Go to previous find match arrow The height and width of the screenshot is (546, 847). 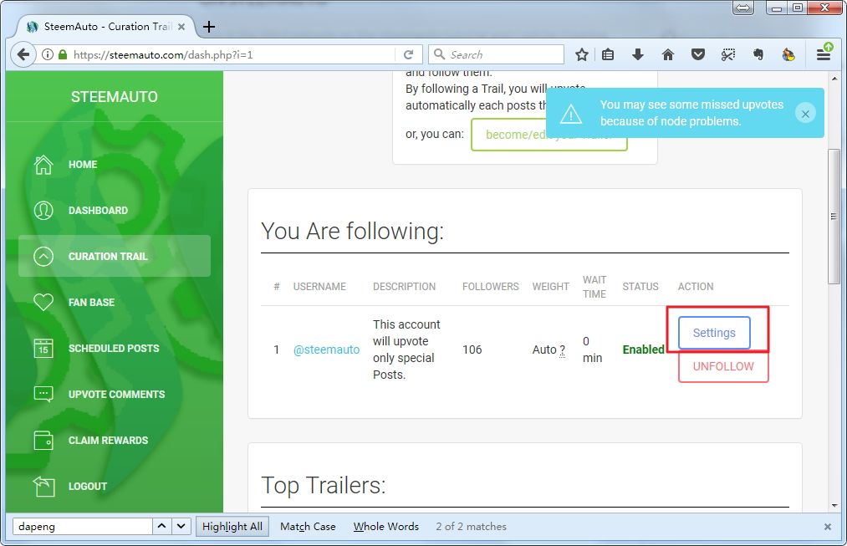(x=162, y=526)
